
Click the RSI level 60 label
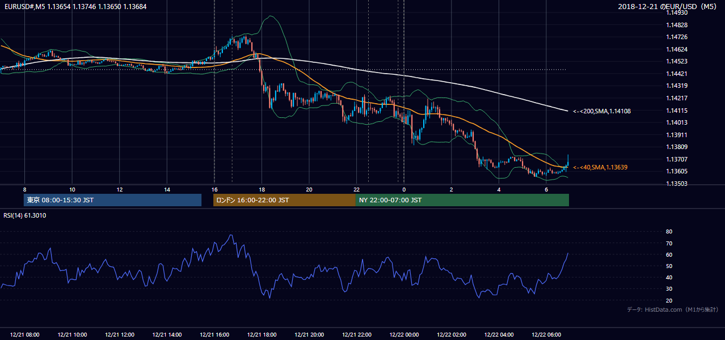point(669,254)
